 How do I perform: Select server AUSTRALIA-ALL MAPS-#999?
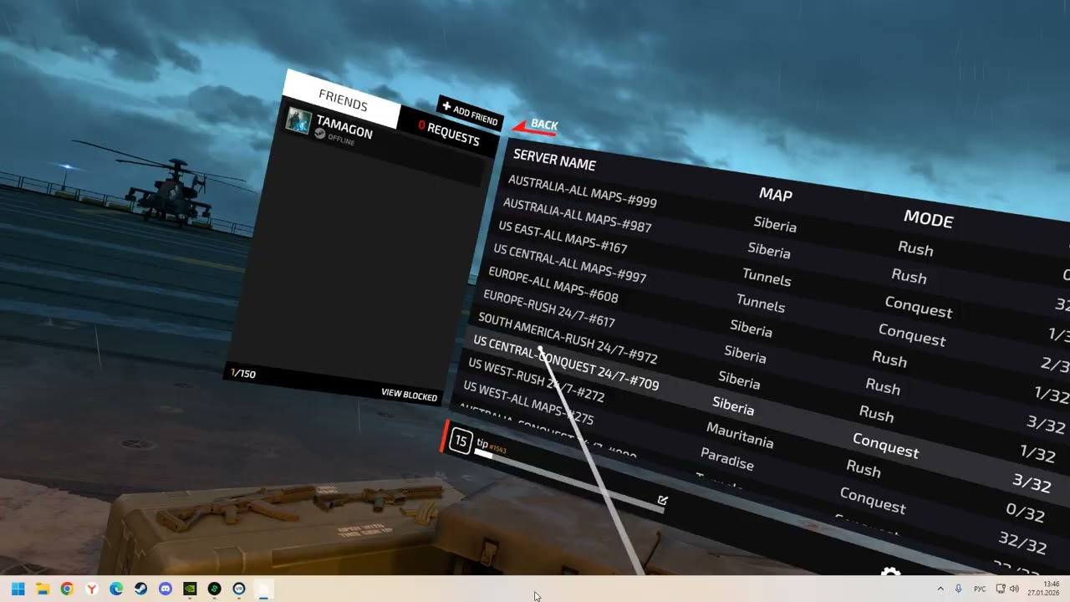click(x=582, y=192)
